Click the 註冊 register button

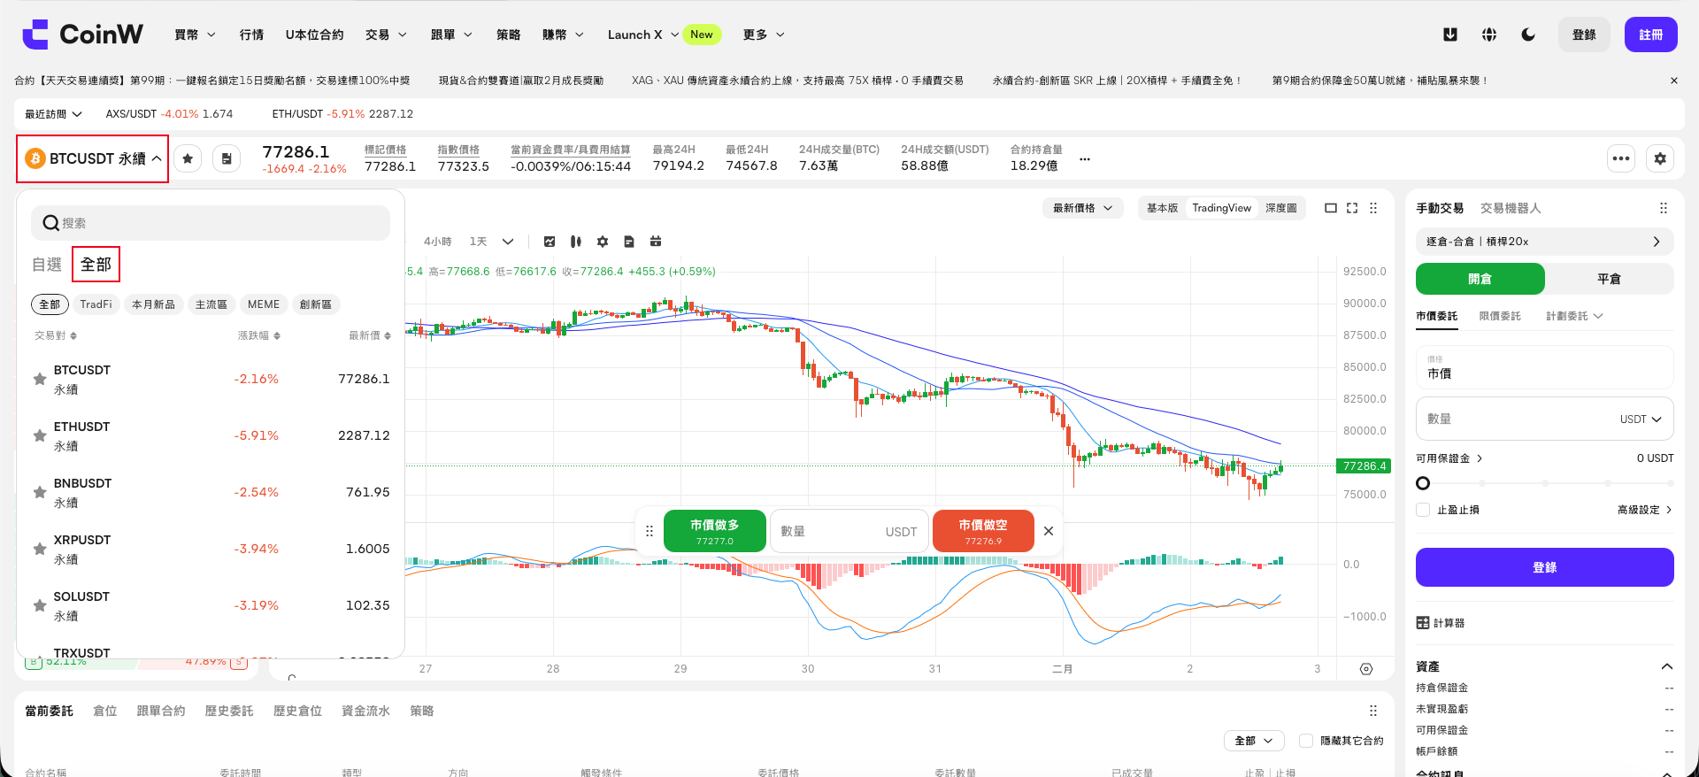(1650, 35)
